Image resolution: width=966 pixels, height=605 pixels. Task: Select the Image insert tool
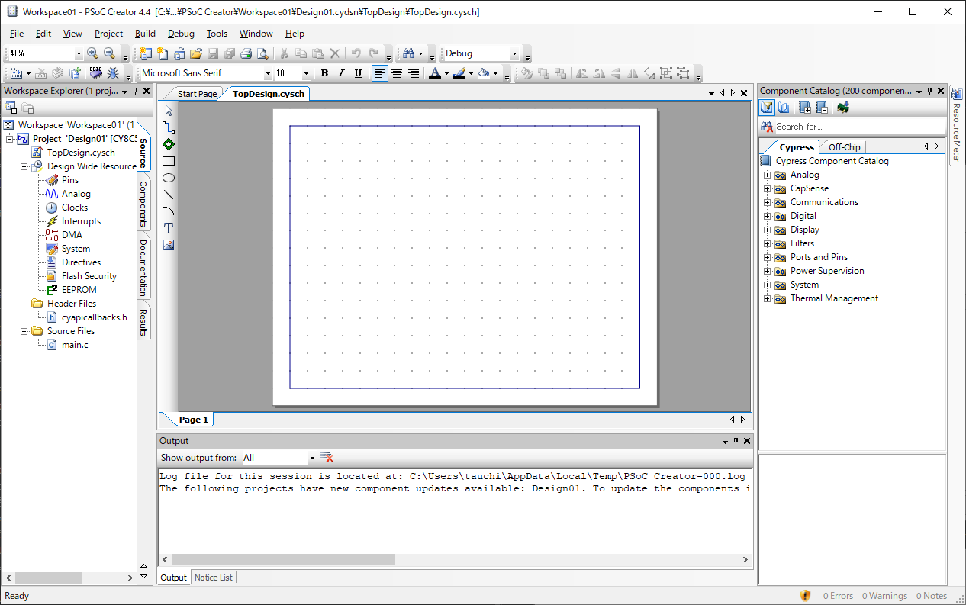point(169,245)
